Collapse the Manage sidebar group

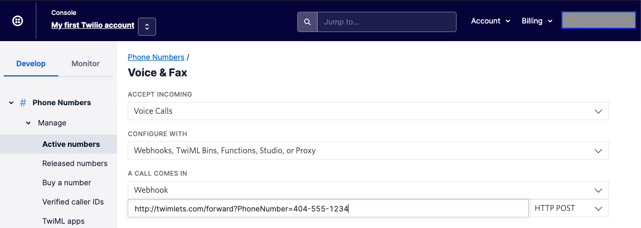(28, 123)
